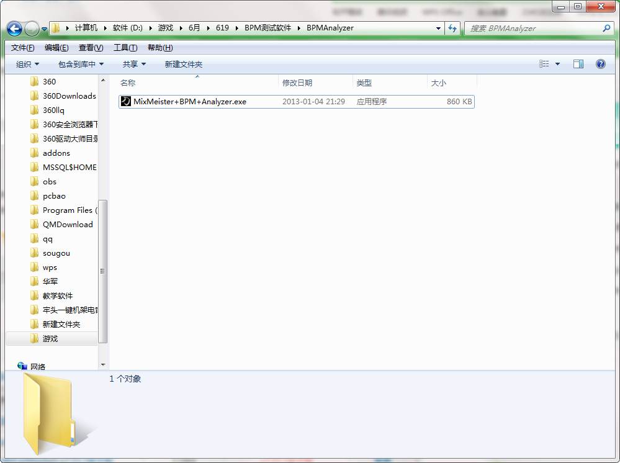The height and width of the screenshot is (463, 620).
Task: Select the obs folder
Action: [x=50, y=181]
